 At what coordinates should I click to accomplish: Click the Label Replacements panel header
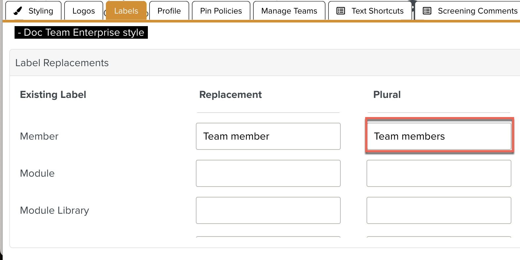coord(62,63)
